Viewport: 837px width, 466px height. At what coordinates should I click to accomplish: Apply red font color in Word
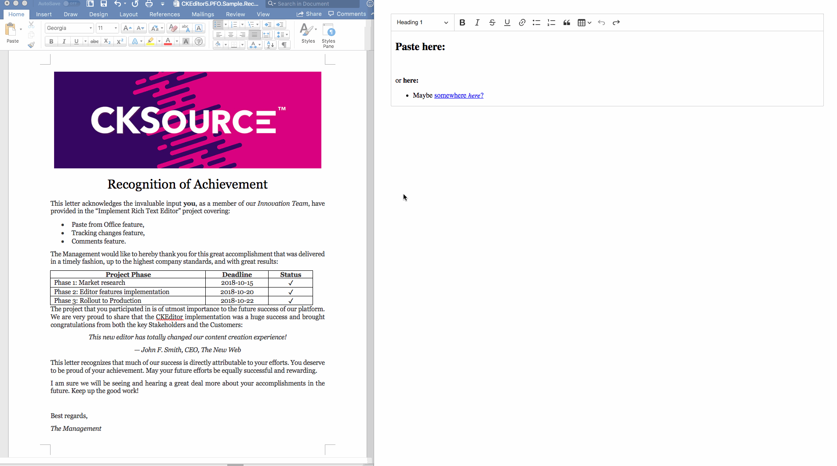168,41
